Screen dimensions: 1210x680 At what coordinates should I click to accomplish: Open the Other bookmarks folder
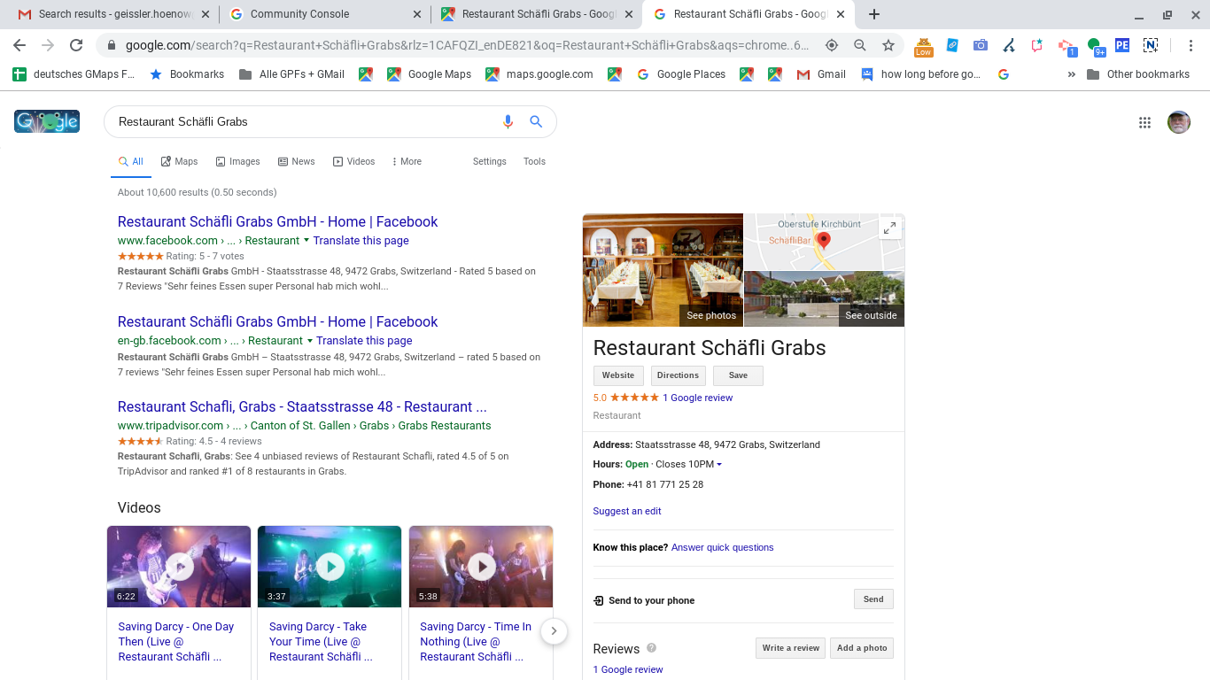(x=1138, y=74)
